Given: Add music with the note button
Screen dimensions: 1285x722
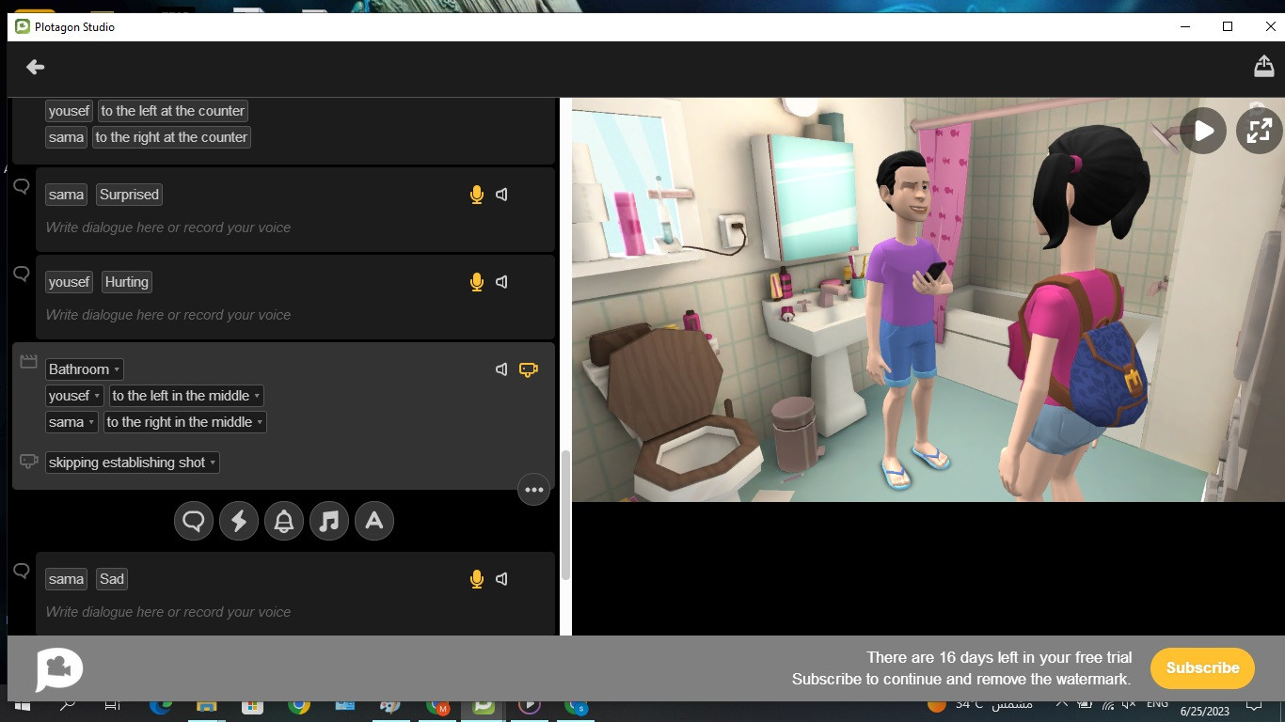Looking at the screenshot, I should pyautogui.click(x=329, y=521).
